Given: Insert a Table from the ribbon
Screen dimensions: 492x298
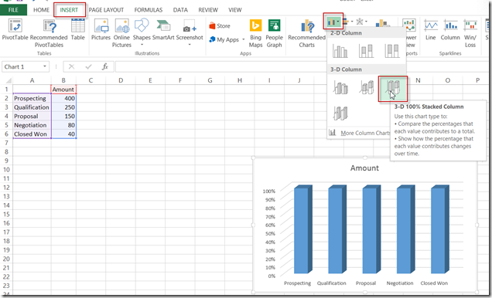Looking at the screenshot, I should point(77,29).
